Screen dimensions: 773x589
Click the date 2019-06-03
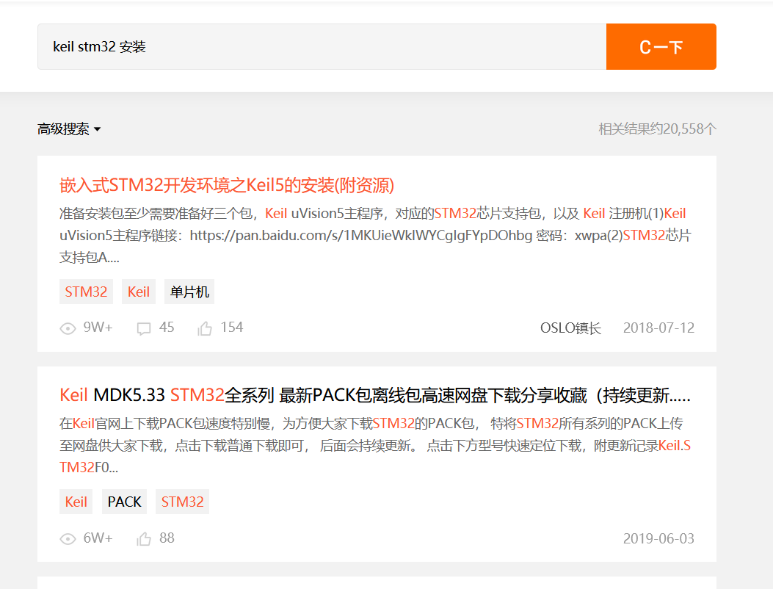(658, 538)
